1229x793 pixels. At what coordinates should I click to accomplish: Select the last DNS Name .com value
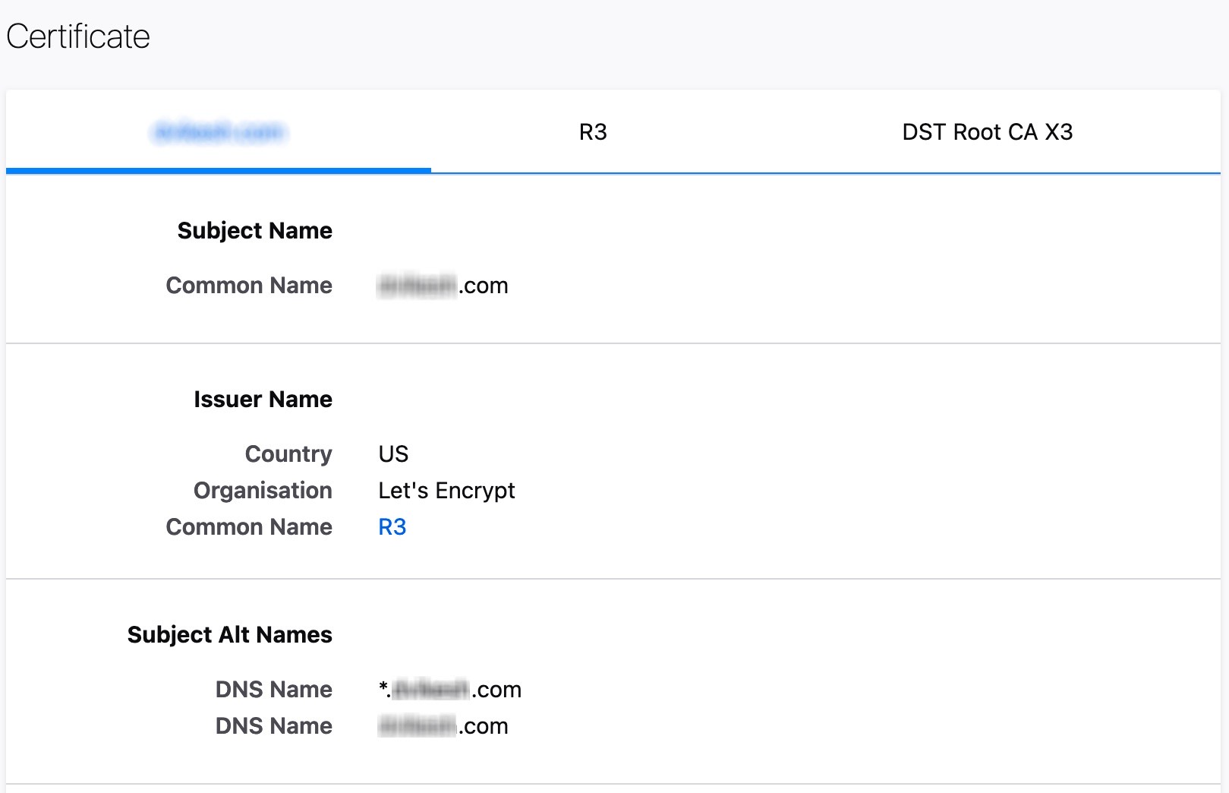click(x=443, y=726)
